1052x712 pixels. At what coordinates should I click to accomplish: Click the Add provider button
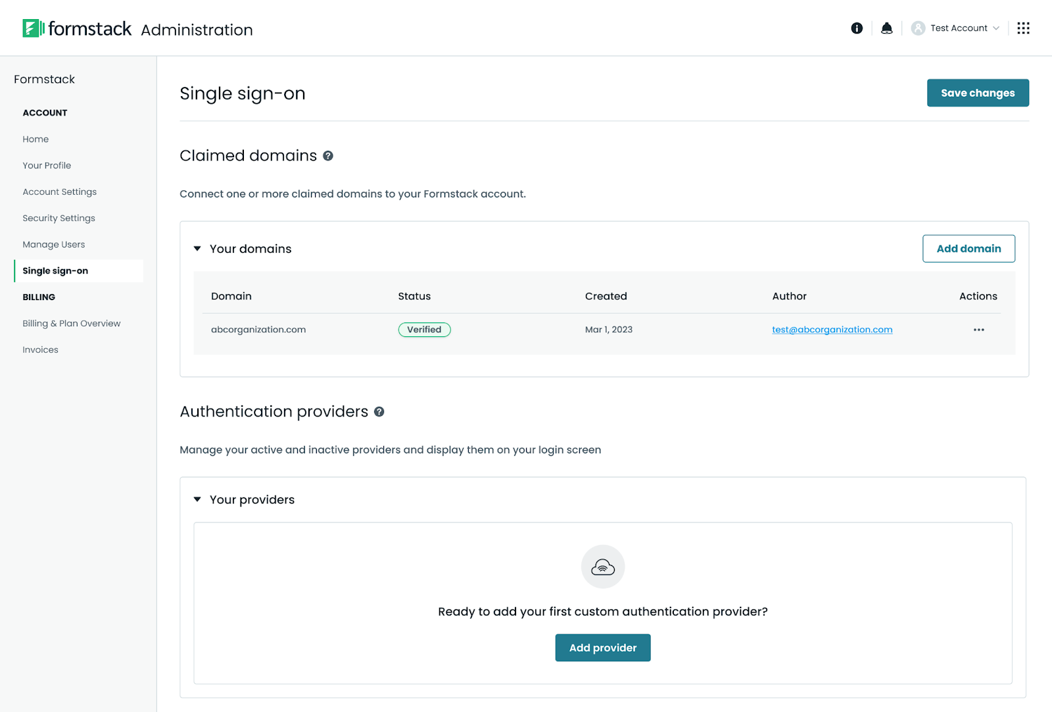click(x=603, y=648)
